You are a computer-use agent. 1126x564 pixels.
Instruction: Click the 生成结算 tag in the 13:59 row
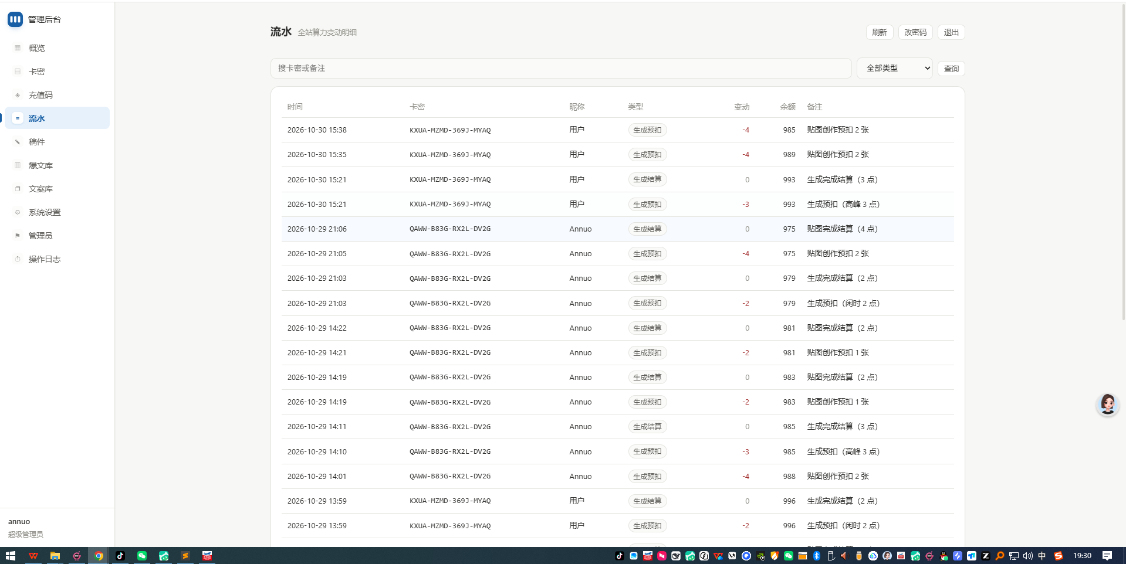(x=647, y=501)
